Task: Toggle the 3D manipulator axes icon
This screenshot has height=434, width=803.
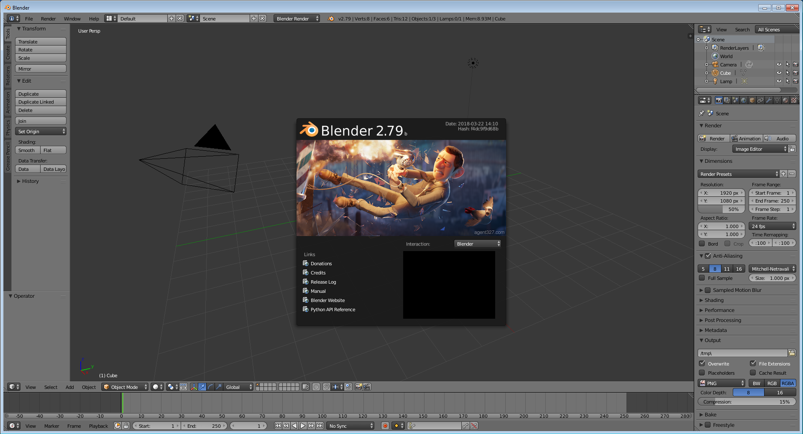Action: tap(194, 387)
